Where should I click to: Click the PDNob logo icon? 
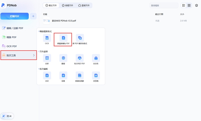point(3,5)
